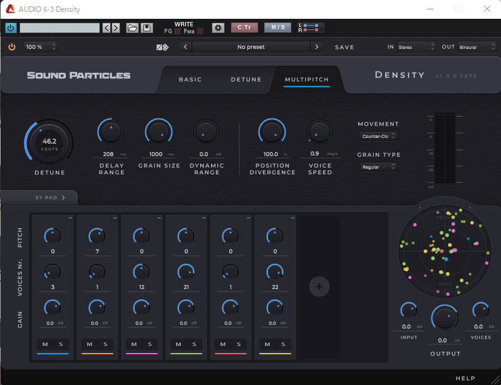The height and width of the screenshot is (385, 501).
Task: Open the MOVEMENT dropdown
Action: pos(378,136)
